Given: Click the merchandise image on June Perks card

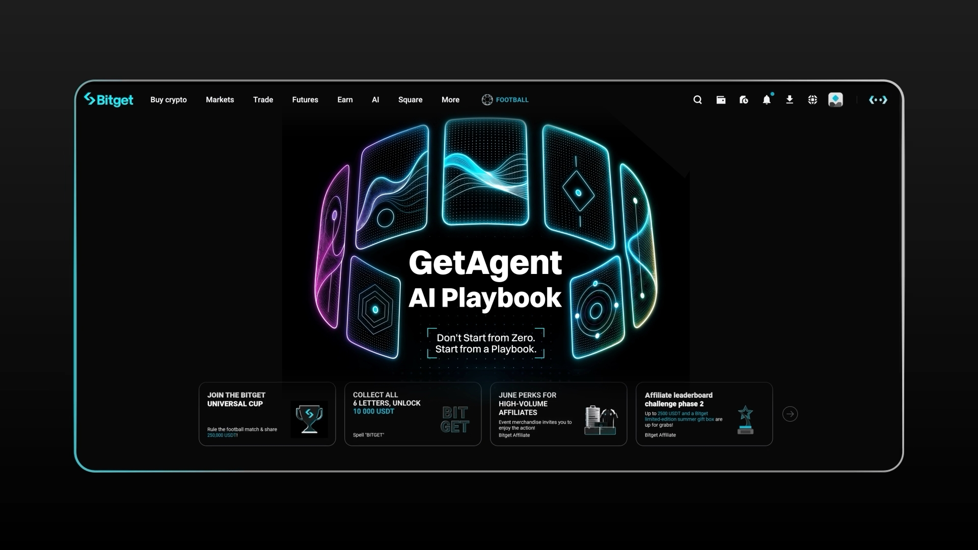Looking at the screenshot, I should (601, 420).
